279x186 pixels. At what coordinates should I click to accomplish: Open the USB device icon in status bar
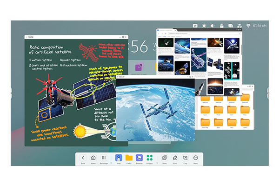pos(222,26)
